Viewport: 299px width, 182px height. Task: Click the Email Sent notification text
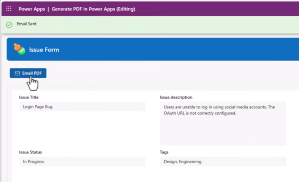(26, 24)
